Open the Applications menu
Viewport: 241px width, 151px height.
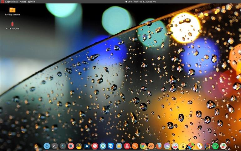tap(11, 2)
